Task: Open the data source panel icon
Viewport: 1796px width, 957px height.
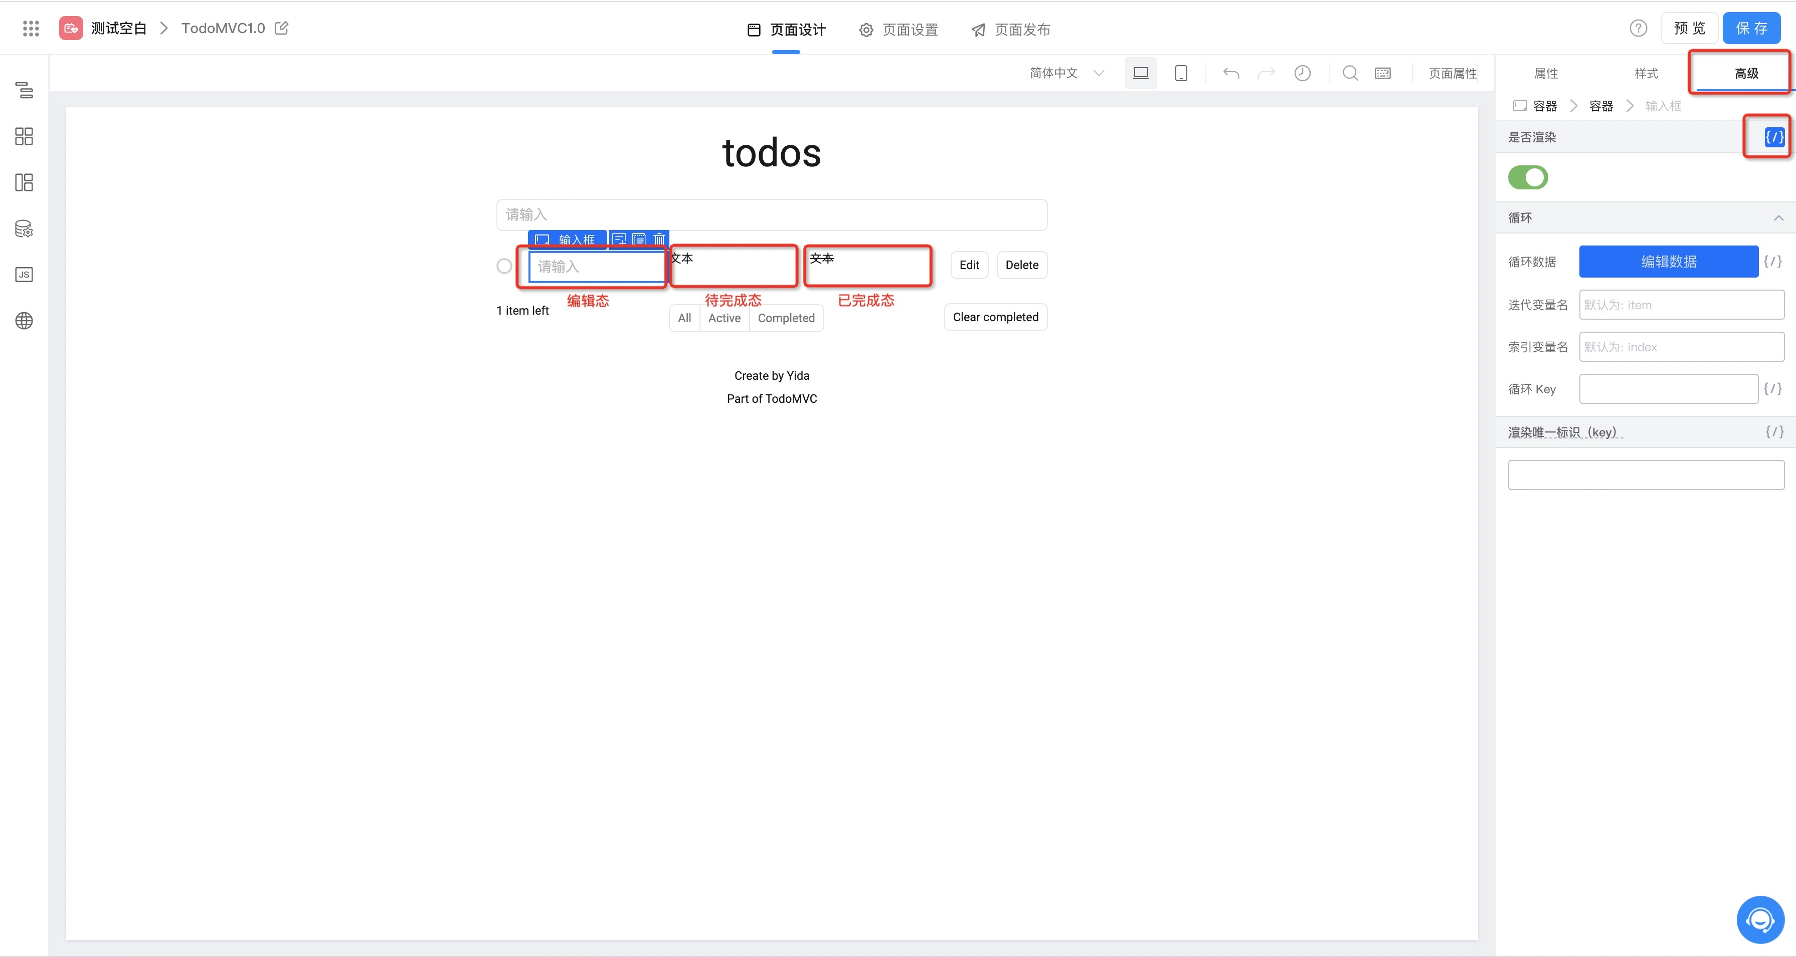Action: pyautogui.click(x=24, y=228)
